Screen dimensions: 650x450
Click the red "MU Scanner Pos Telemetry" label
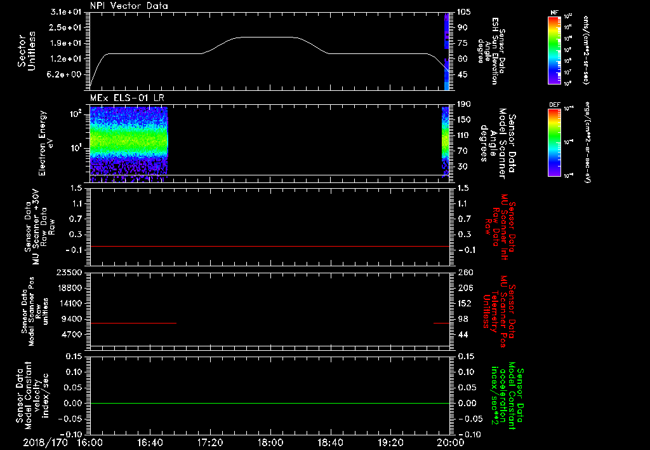pos(500,311)
